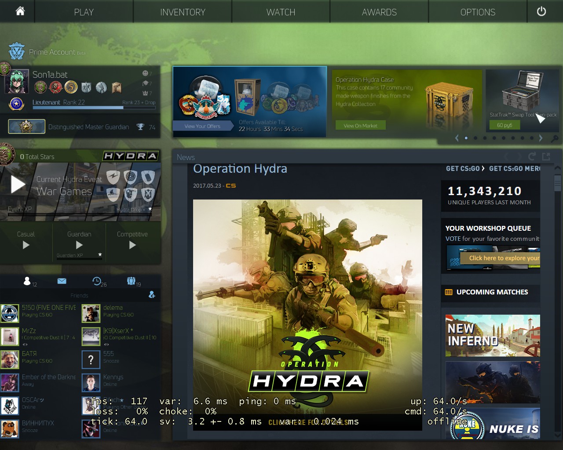Select friend Kennys
This screenshot has height=450, width=563.
point(120,382)
